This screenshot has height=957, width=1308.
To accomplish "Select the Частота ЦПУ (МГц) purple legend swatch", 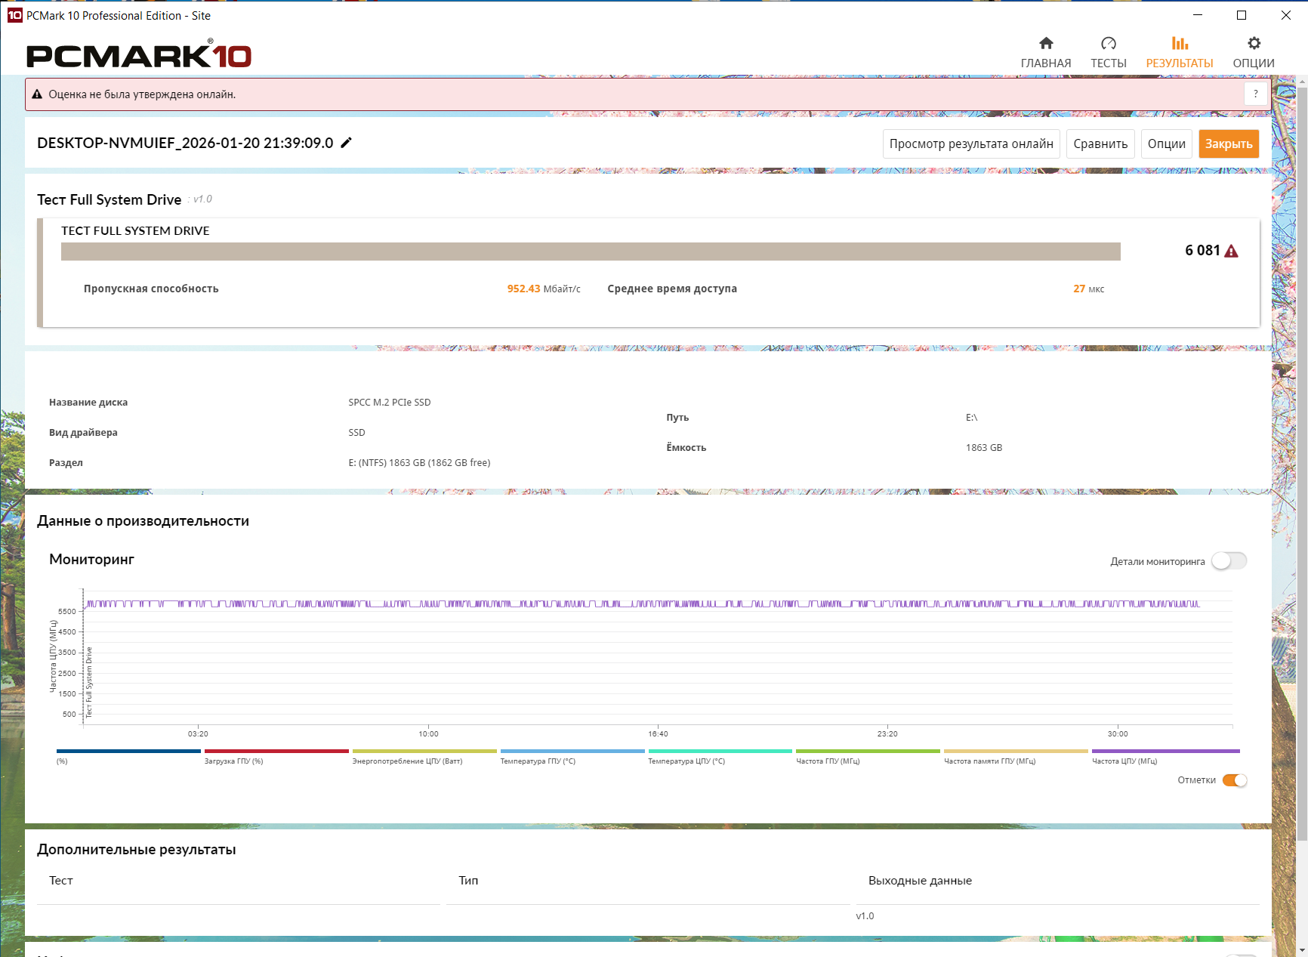I will [x=1166, y=751].
